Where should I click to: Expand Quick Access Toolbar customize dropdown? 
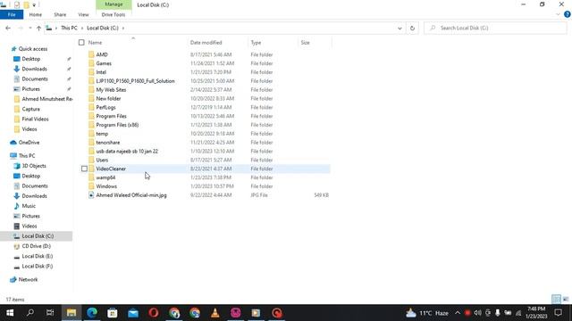(x=34, y=5)
